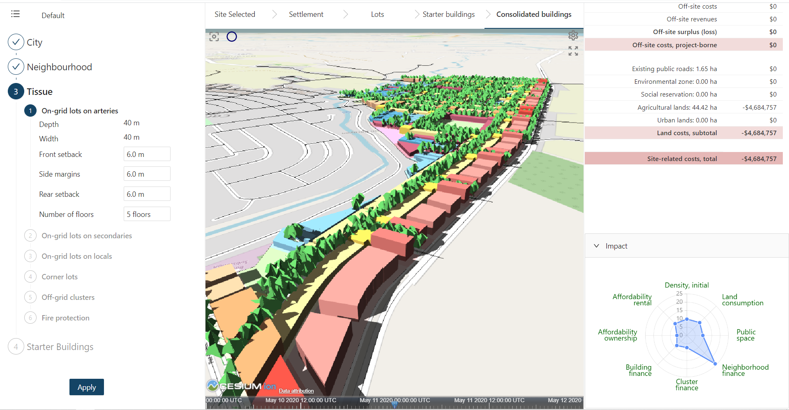The width and height of the screenshot is (789, 410).
Task: Open the hamburger list menu icon
Action: (x=16, y=14)
